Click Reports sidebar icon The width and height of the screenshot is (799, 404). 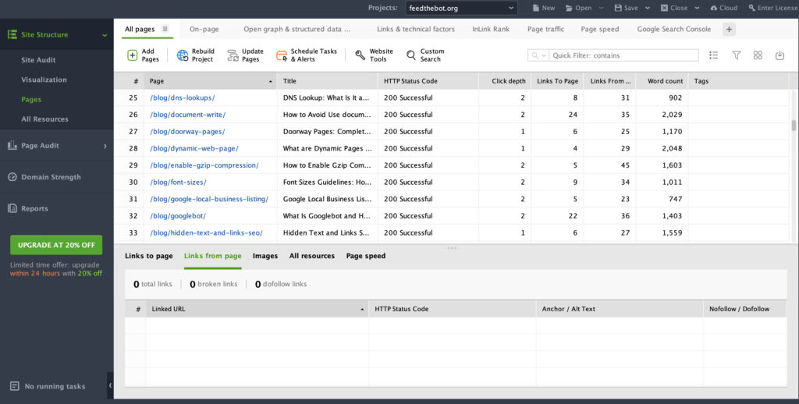tap(12, 208)
